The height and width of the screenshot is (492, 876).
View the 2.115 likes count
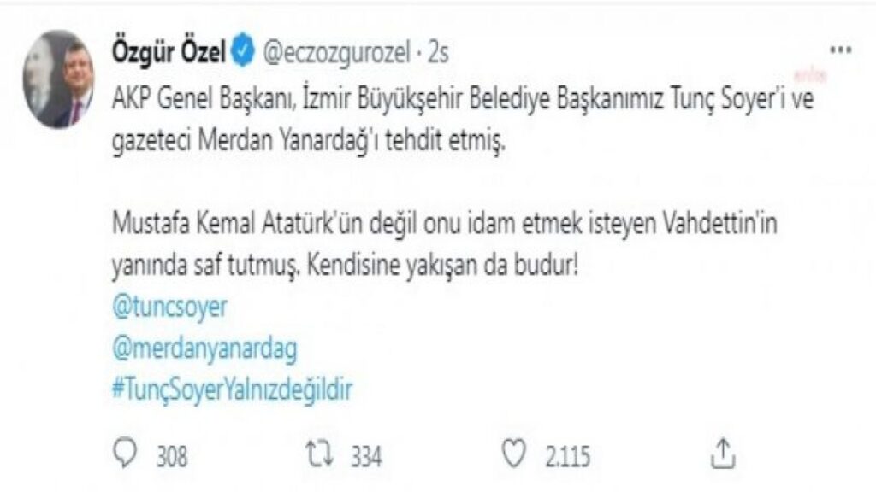(568, 456)
